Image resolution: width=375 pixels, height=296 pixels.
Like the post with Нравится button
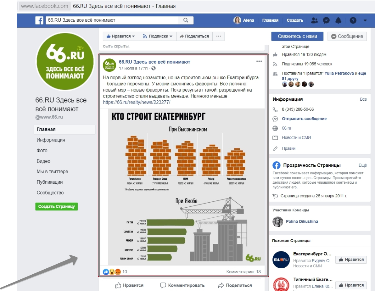[129, 286]
